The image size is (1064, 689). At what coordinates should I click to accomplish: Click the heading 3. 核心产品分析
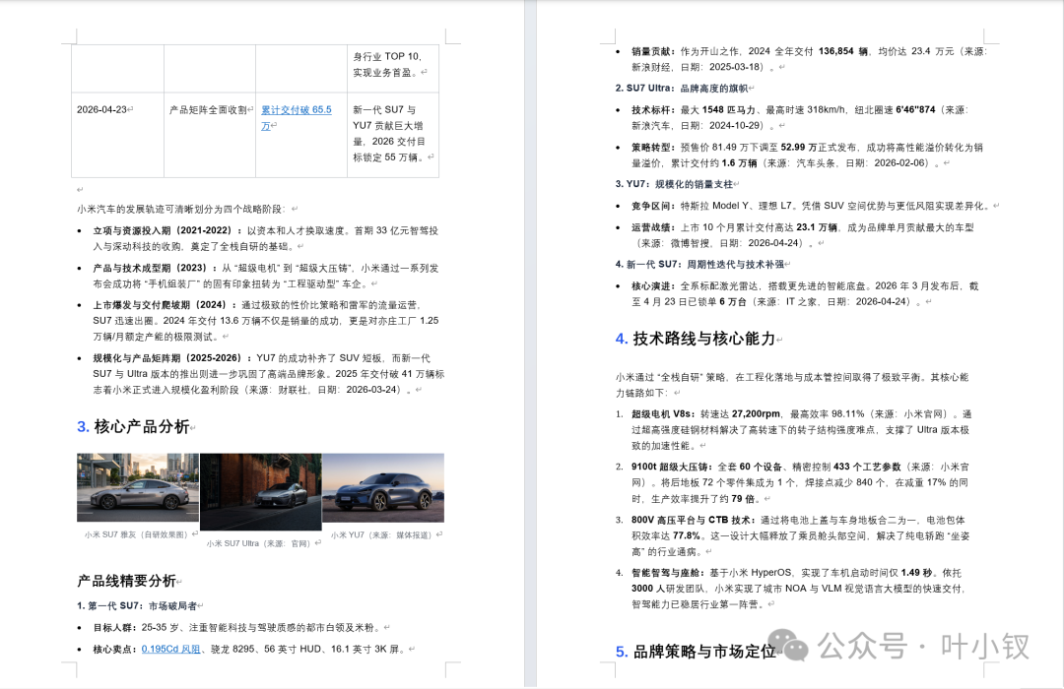(133, 426)
